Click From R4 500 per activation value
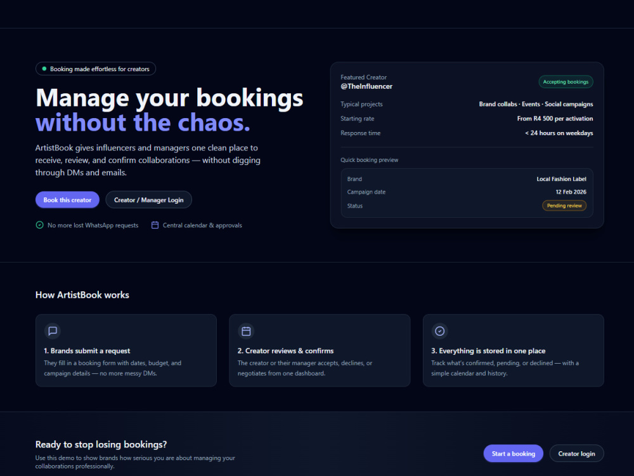Screen dimensions: 634x476 (555, 119)
